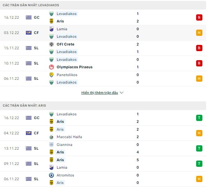This screenshot has height=188, width=208.
Task: Click the Lamia crest in 03.12.22 match
Action: (51, 29)
